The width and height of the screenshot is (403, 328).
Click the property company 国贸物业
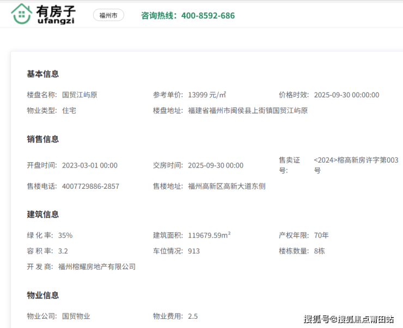pos(76,316)
